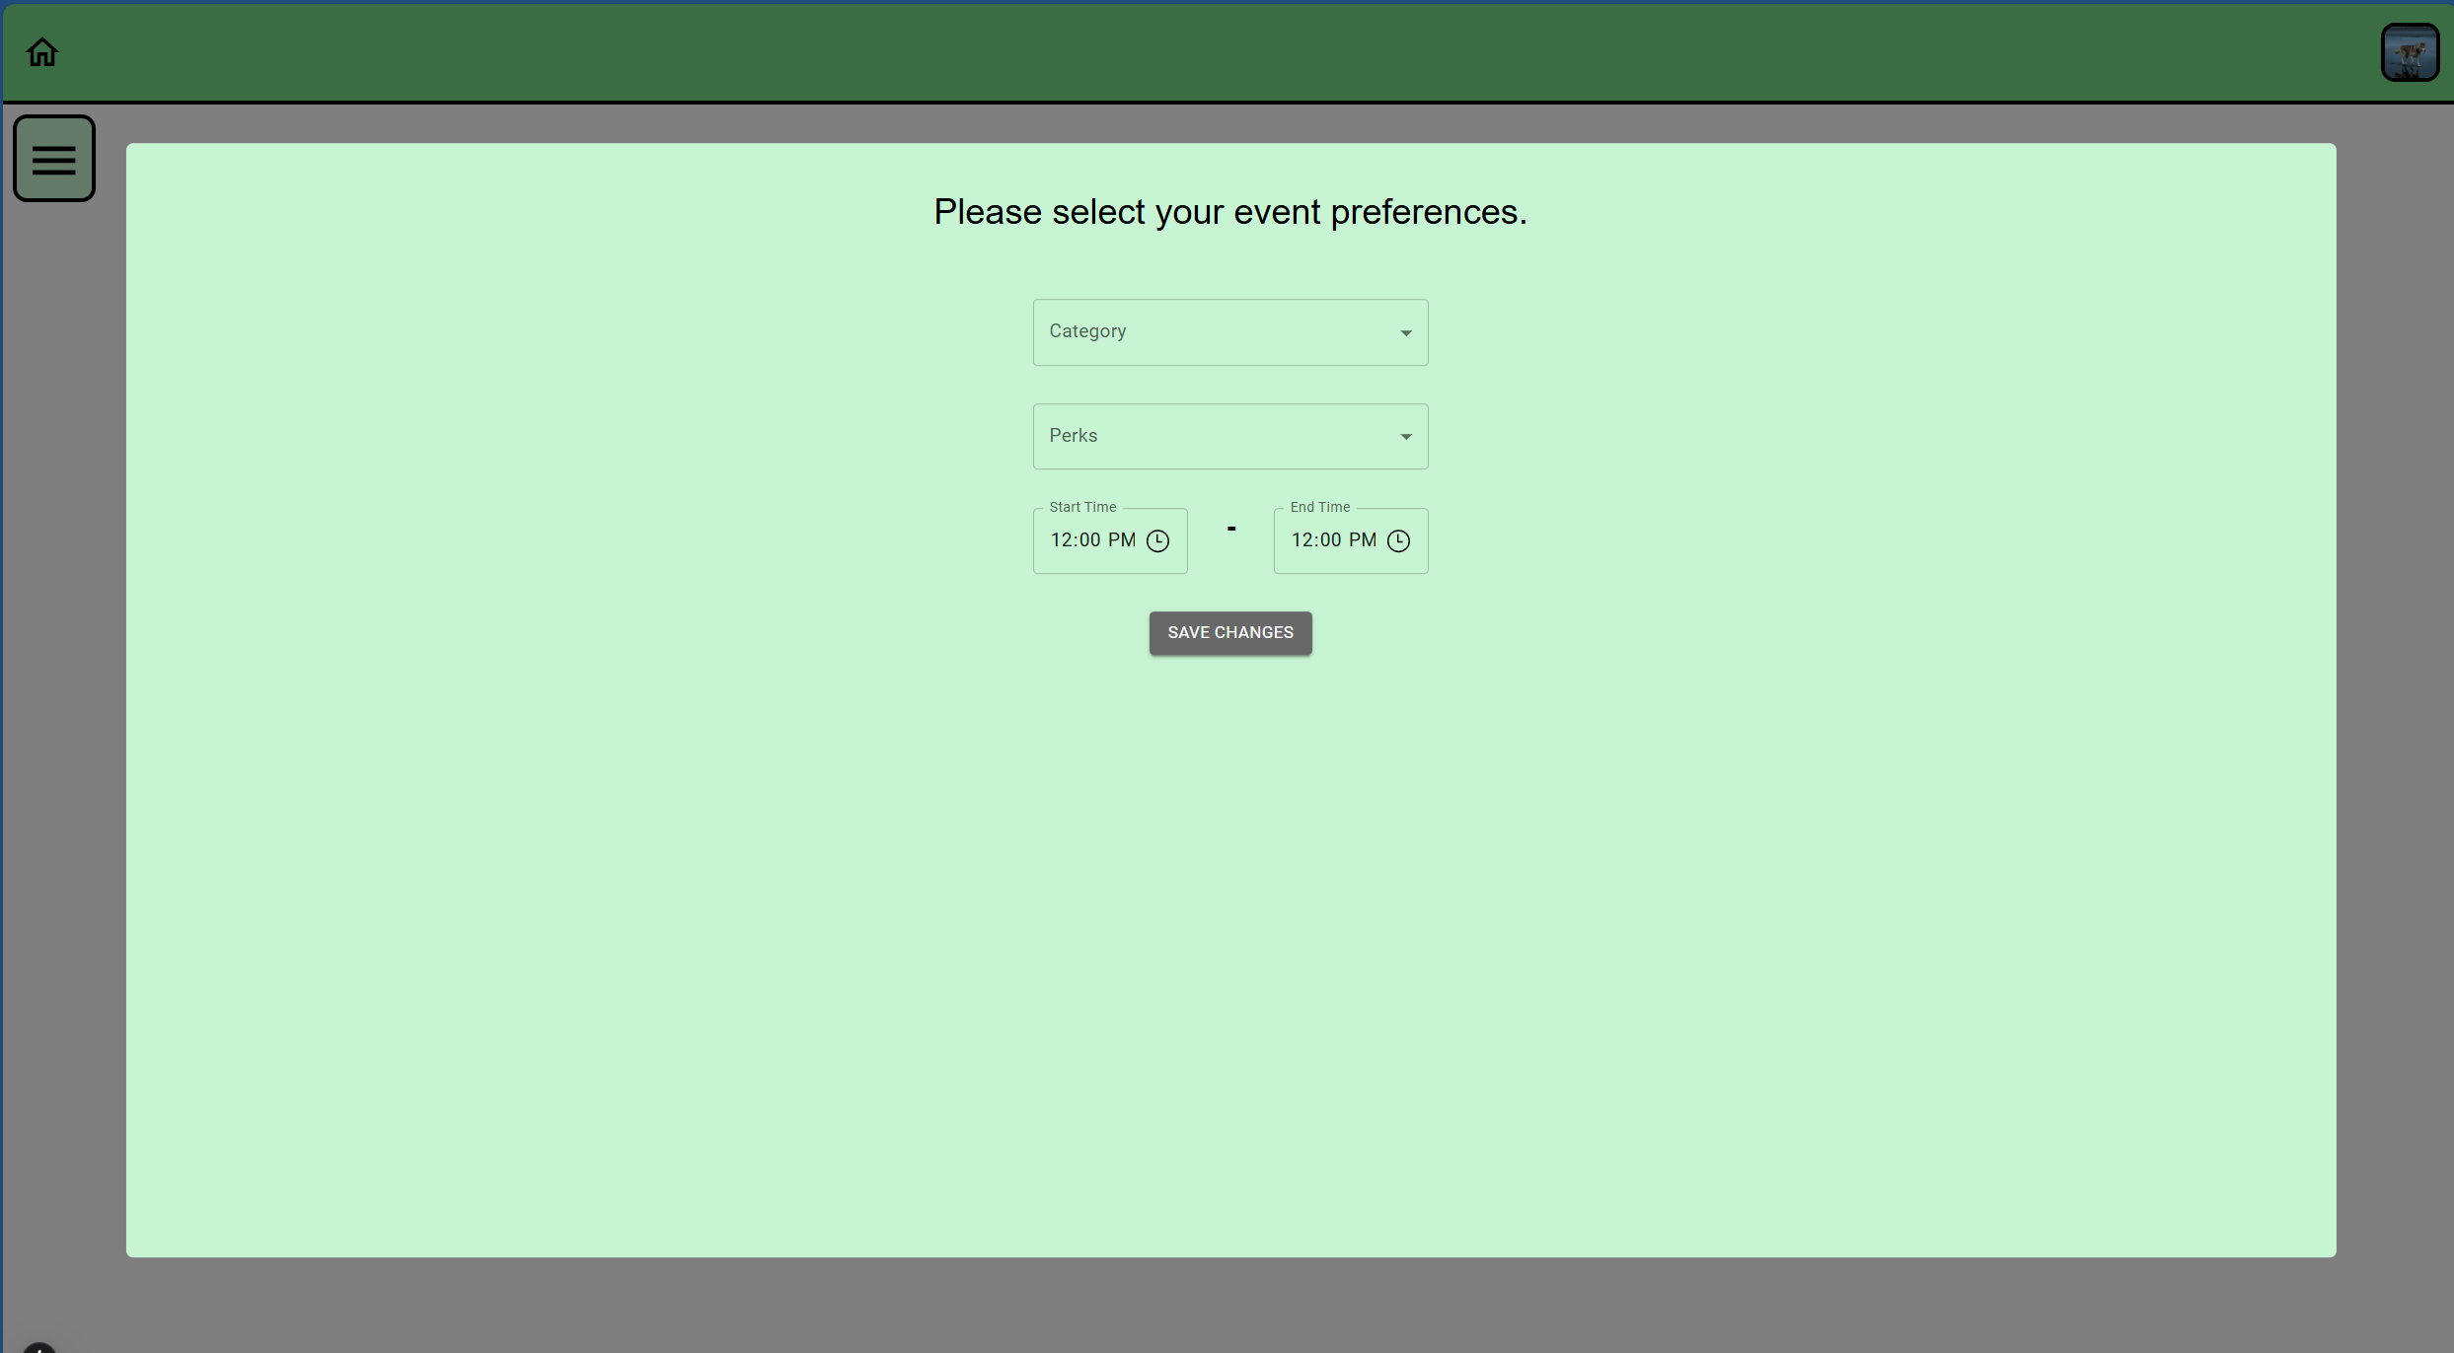Select the hour in Start Time
2454x1353 pixels.
pos(1061,540)
